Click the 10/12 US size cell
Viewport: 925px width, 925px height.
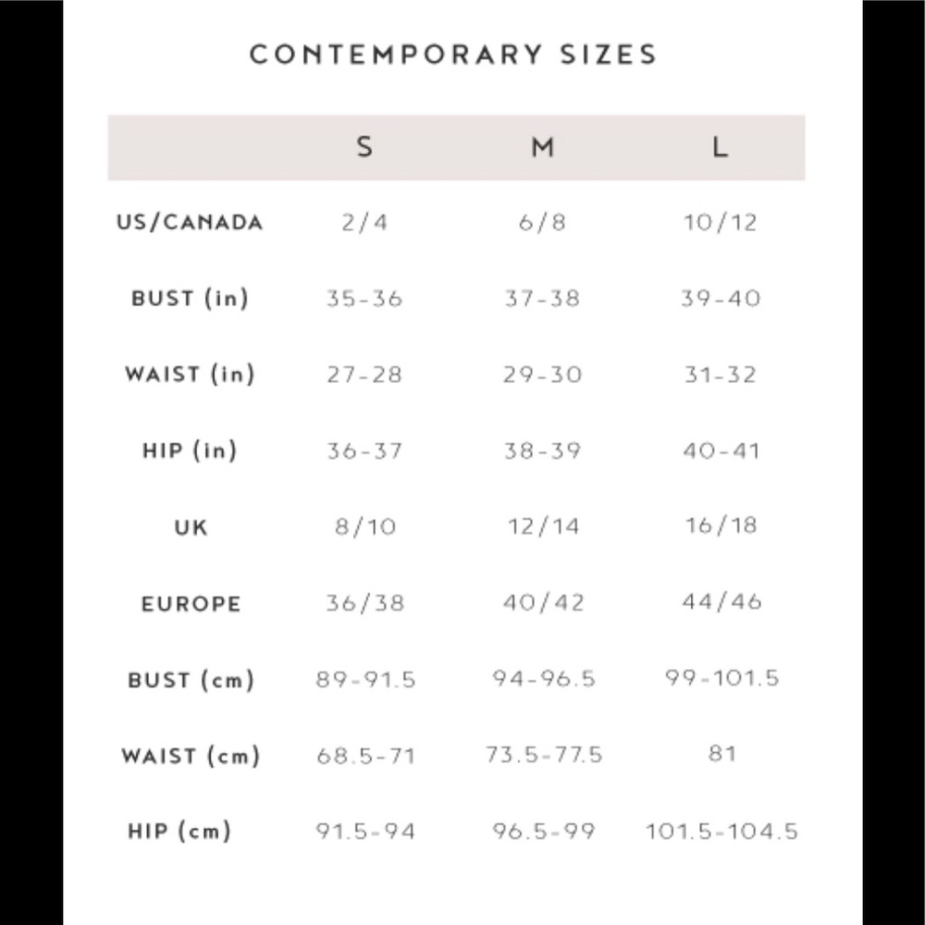click(x=721, y=222)
